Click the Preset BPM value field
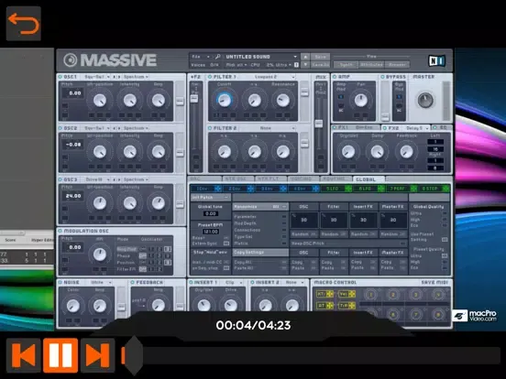Screen dimensions: 506x379 pyautogui.click(x=211, y=232)
